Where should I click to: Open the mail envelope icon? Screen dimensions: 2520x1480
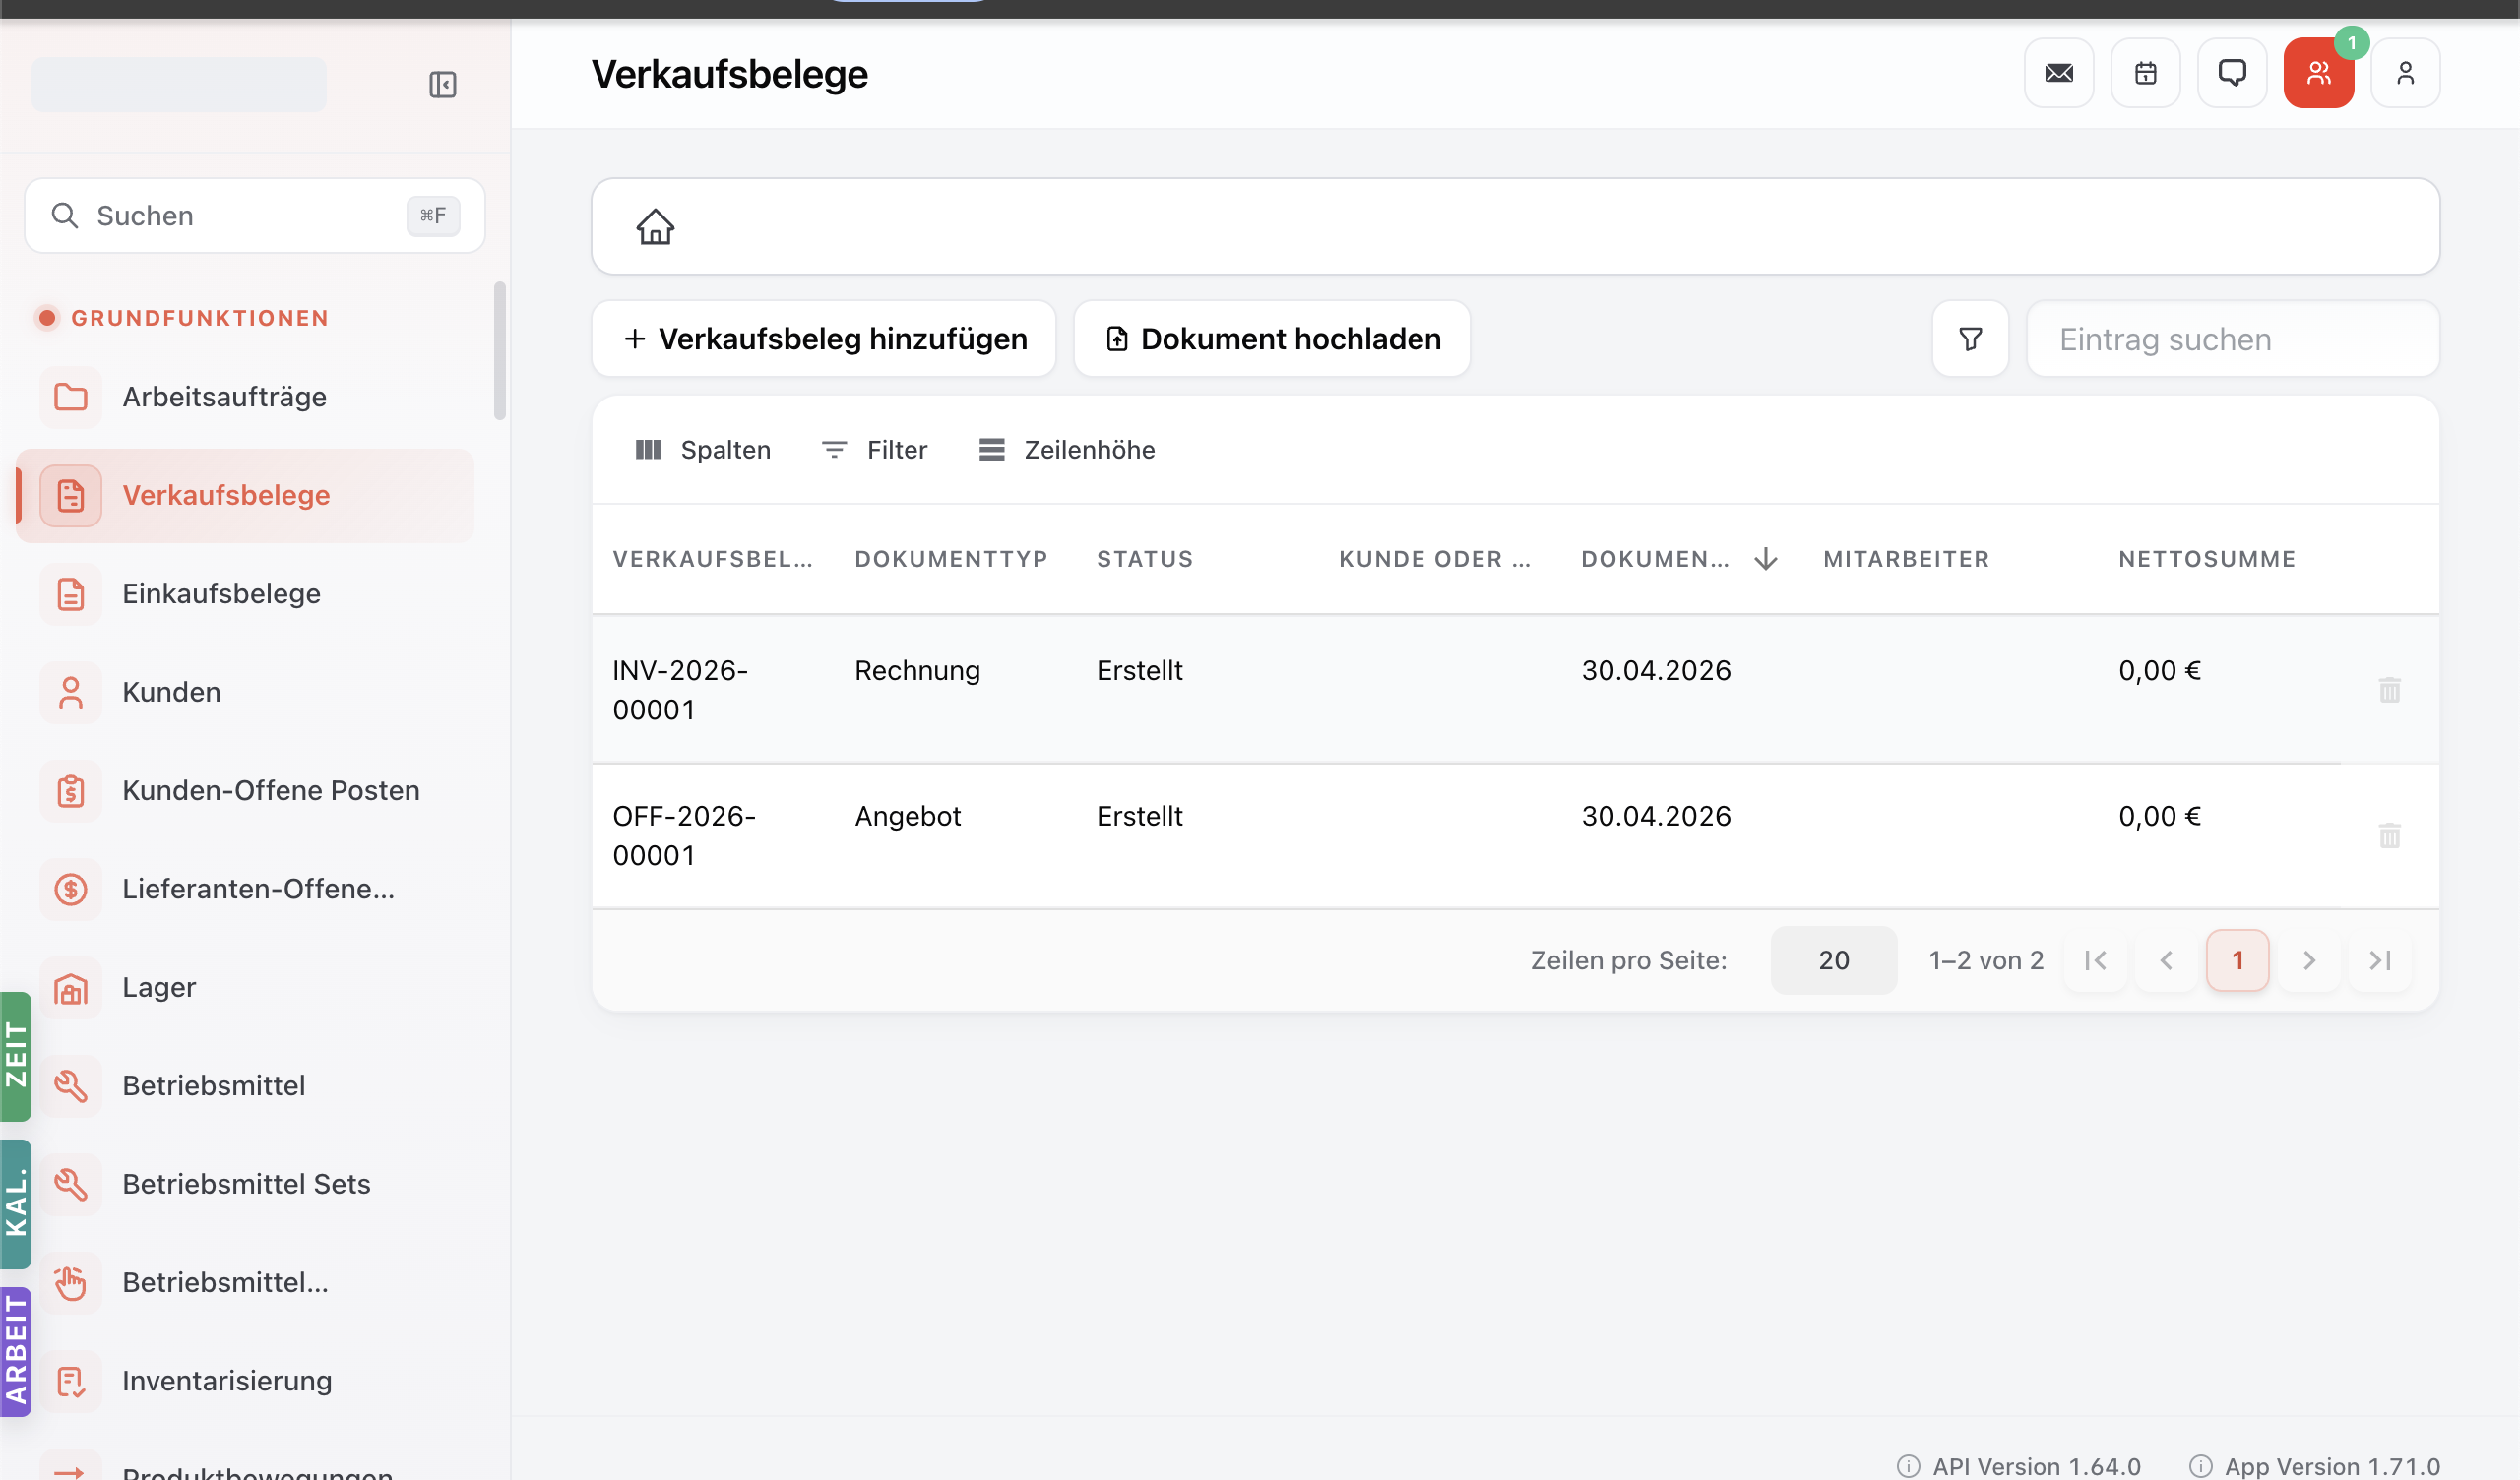tap(2058, 73)
